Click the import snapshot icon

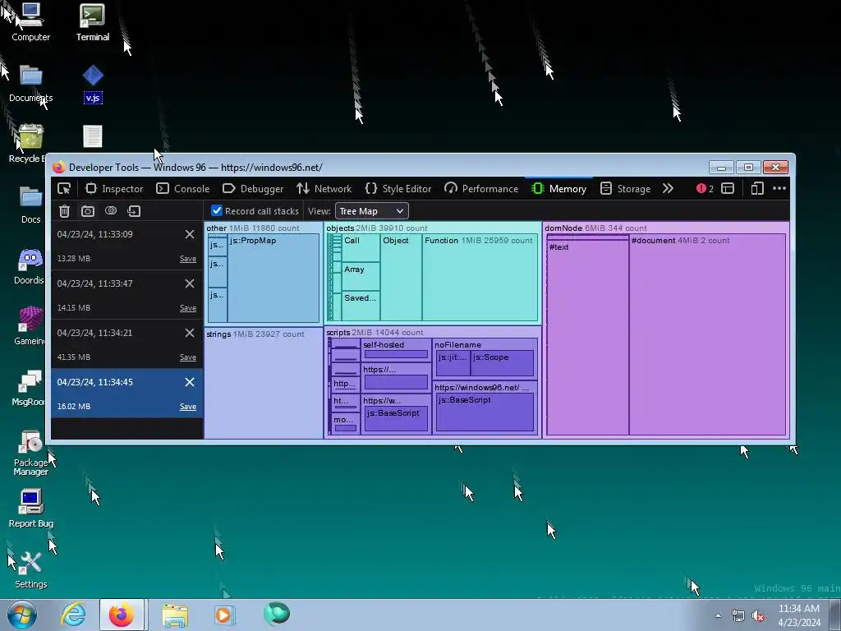click(134, 211)
